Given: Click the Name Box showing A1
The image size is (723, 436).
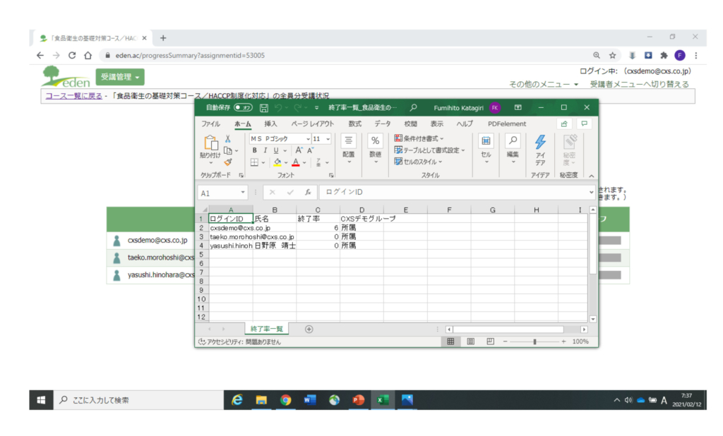Looking at the screenshot, I should [219, 193].
